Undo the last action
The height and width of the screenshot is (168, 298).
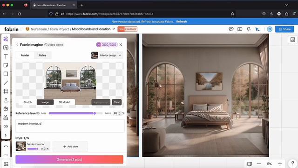pos(6,146)
